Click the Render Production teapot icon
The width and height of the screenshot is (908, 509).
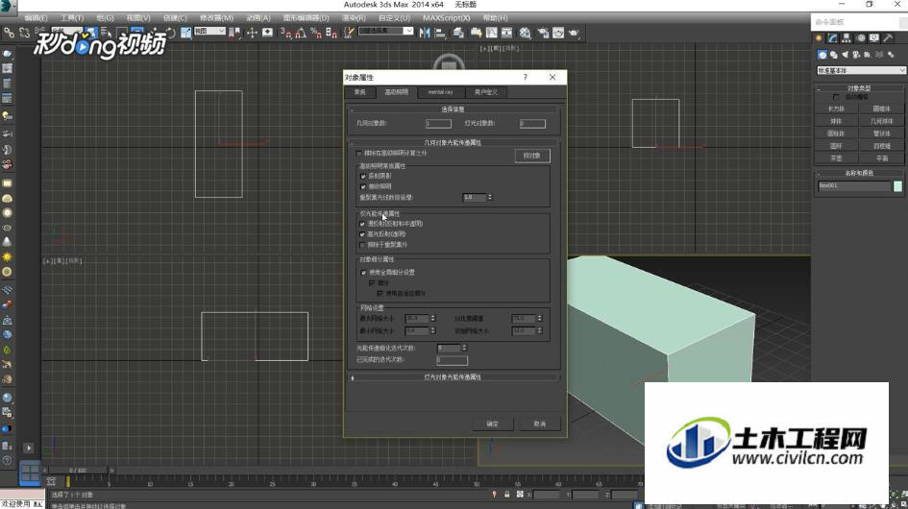pos(574,33)
